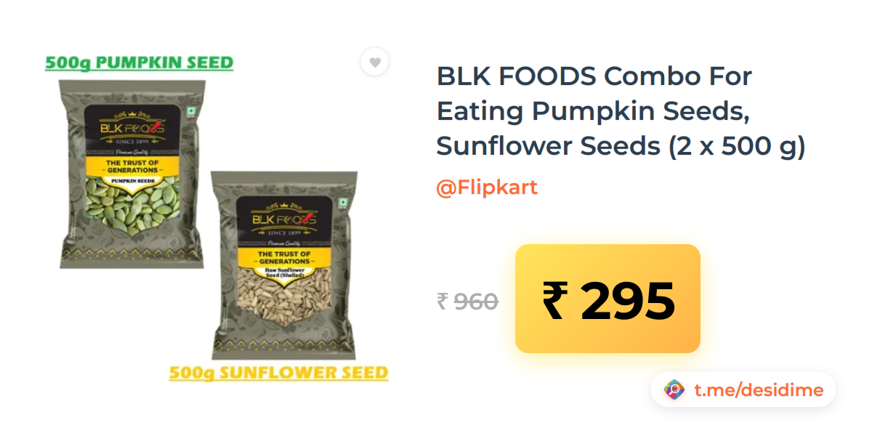This screenshot has height=436, width=872.
Task: Click the BLK FOODS logo on sunflower pack
Action: tap(284, 217)
